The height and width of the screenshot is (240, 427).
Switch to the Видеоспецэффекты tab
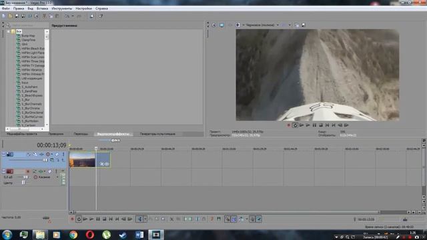(113, 134)
